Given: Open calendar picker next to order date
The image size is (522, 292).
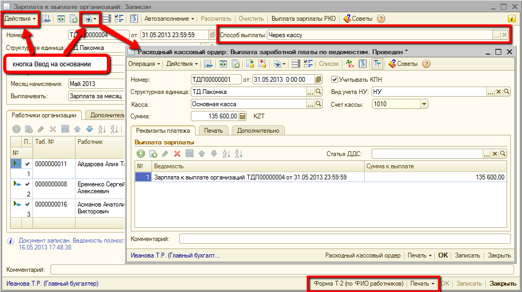Looking at the screenshot, I should pyautogui.click(x=318, y=80).
